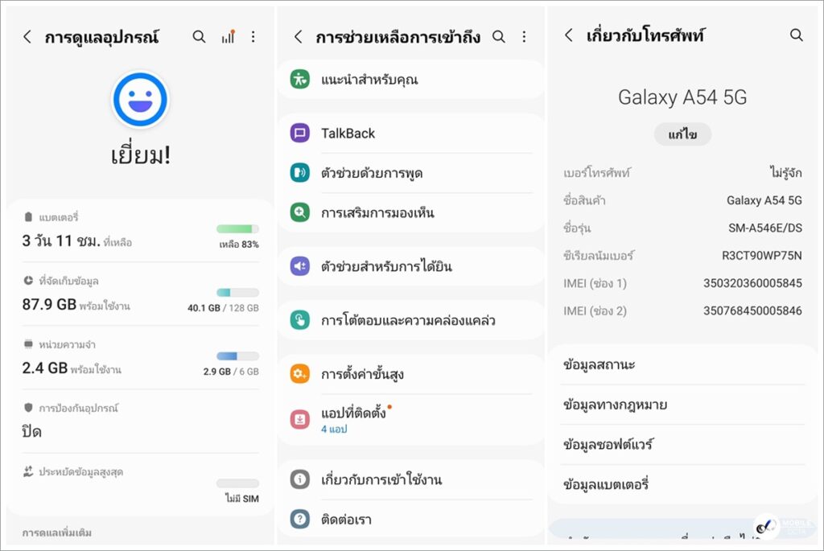
Task: Open the usage graph icon in Device Care
Action: [228, 37]
